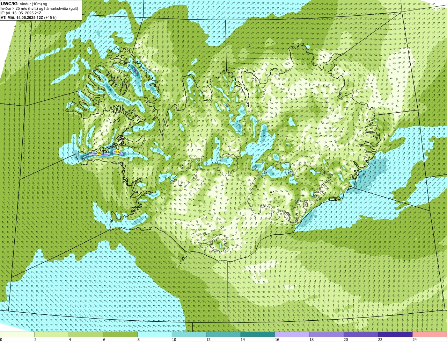Pick the 12–14 m/s teal legend swatch
The width and height of the screenshot is (447, 342).
pyautogui.click(x=223, y=334)
